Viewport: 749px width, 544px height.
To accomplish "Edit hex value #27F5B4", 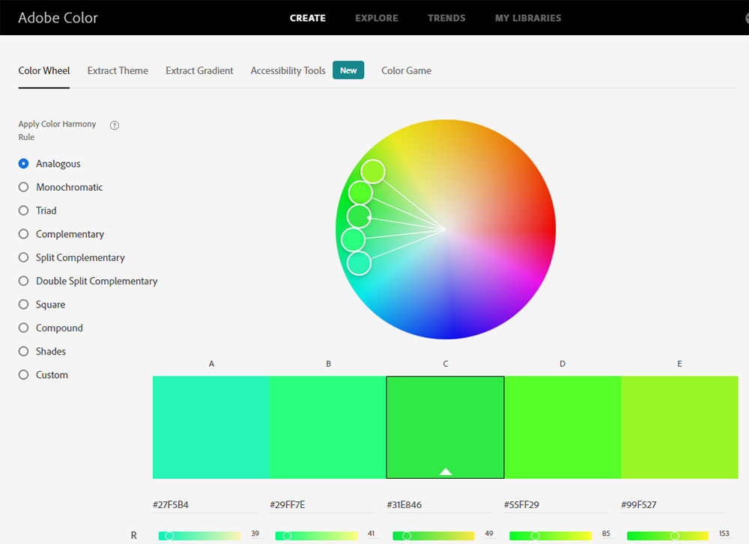I will point(205,505).
